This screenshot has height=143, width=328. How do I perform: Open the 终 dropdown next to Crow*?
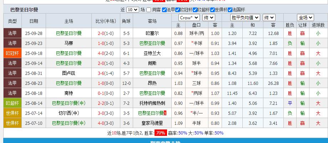[x=208, y=17]
